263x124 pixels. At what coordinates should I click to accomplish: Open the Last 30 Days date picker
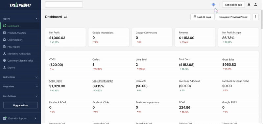pyautogui.click(x=202, y=17)
